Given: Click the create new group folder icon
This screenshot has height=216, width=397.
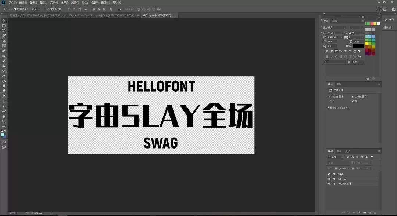Looking at the screenshot, I should point(364,212).
